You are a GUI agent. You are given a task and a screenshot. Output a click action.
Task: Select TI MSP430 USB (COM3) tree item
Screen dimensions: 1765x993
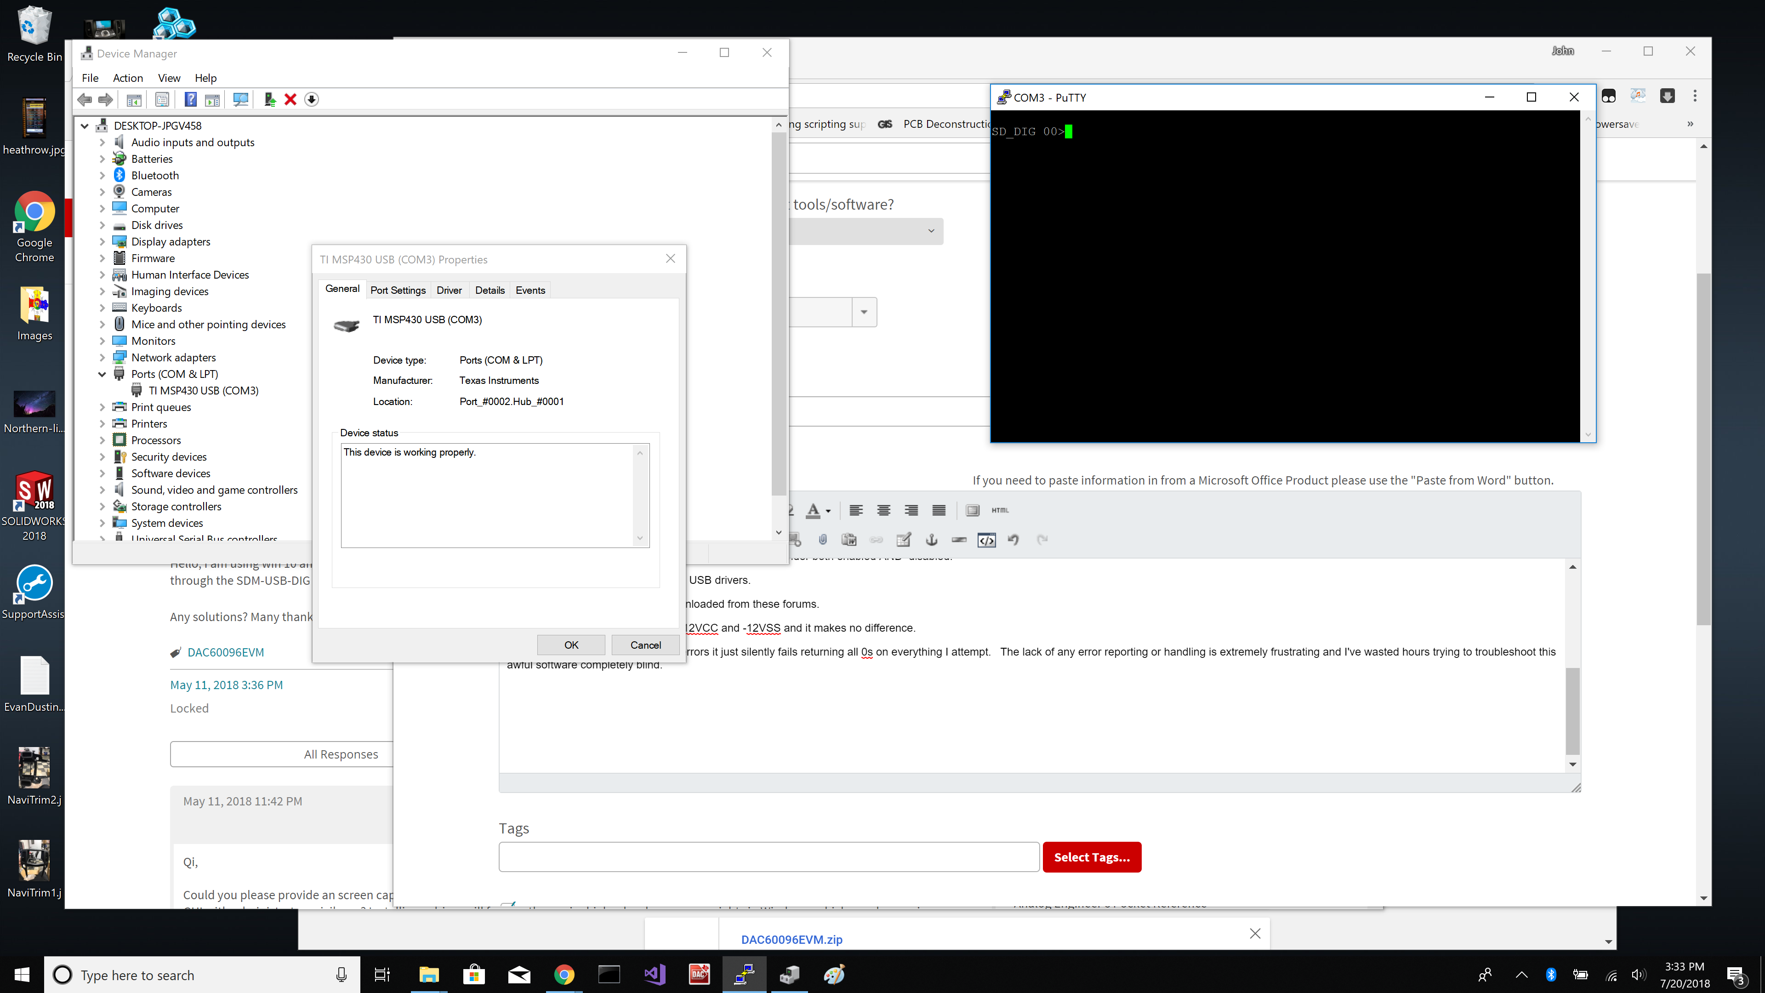[204, 391]
